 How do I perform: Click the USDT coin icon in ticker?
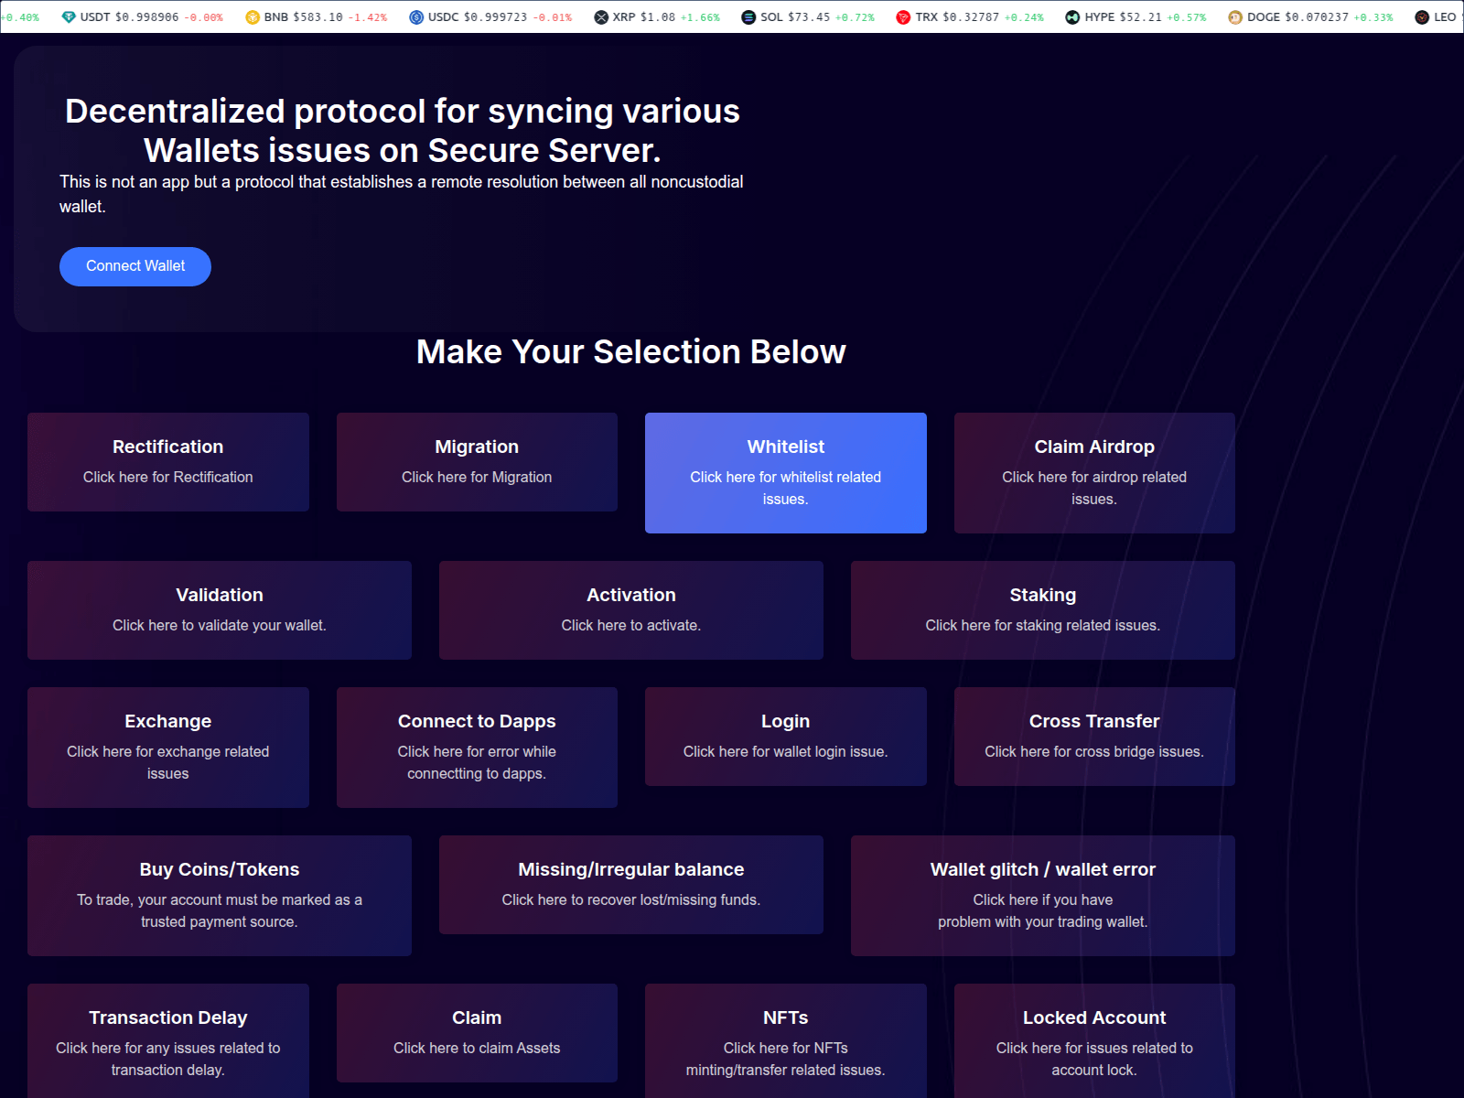[69, 17]
